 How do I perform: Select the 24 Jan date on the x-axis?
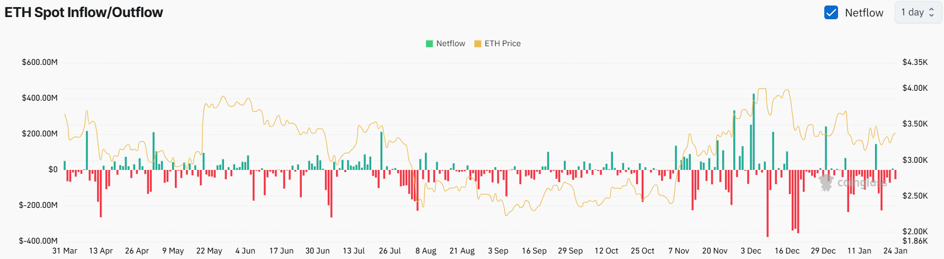click(895, 251)
